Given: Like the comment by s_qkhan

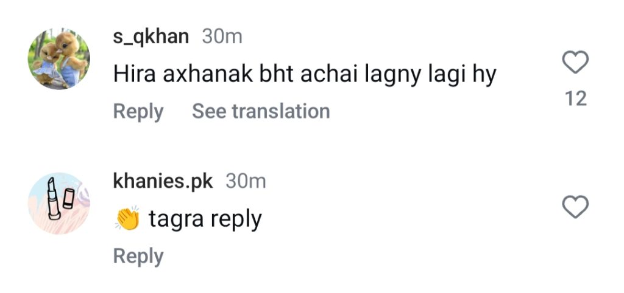Looking at the screenshot, I should click(x=575, y=63).
